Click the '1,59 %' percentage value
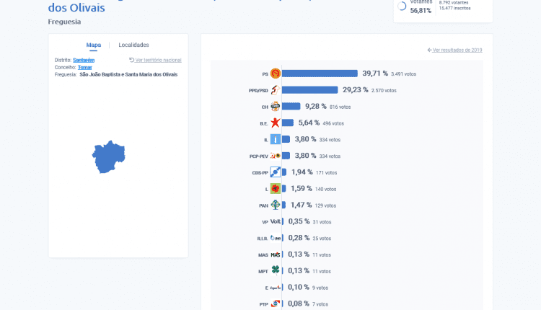The width and height of the screenshot is (541, 310). click(x=302, y=189)
